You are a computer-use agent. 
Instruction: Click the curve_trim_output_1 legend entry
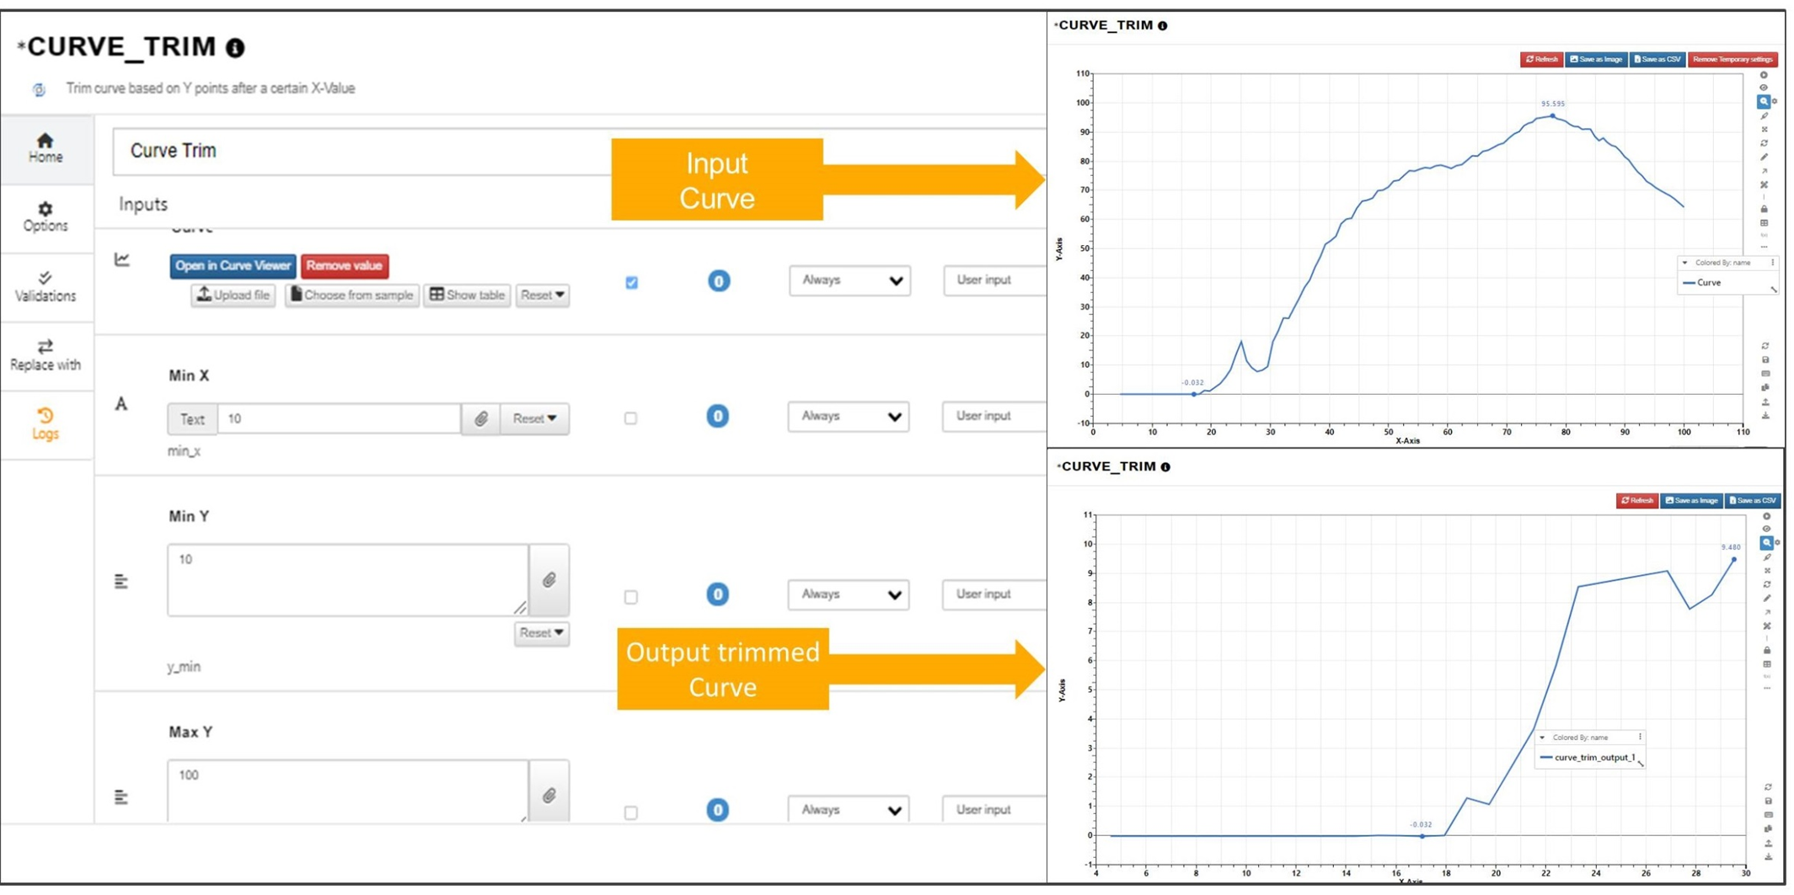[x=1588, y=758]
